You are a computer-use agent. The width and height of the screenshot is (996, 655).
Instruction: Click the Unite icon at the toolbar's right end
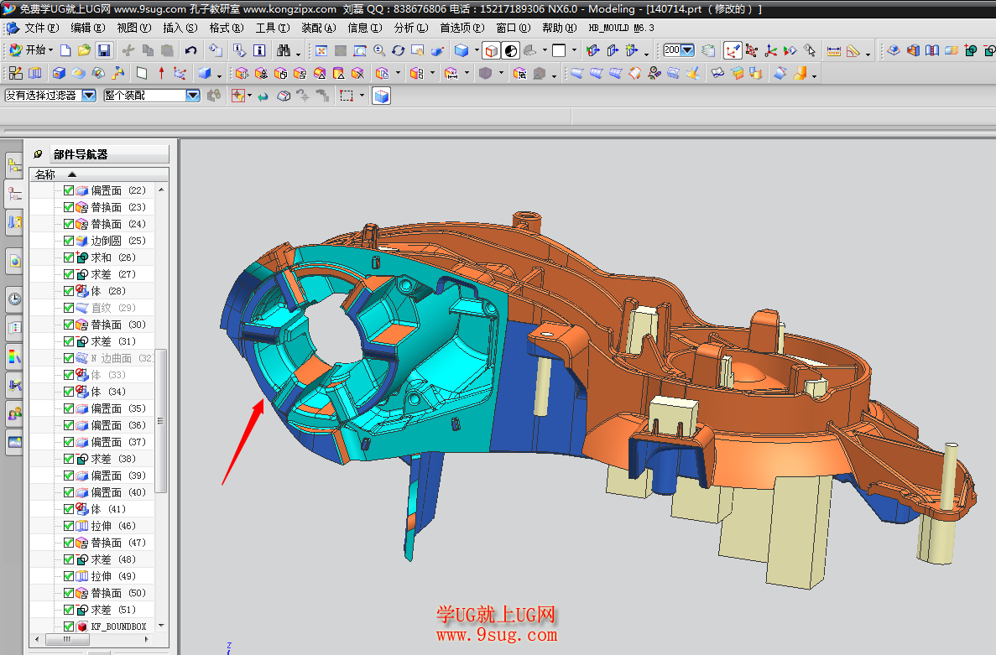click(971, 51)
